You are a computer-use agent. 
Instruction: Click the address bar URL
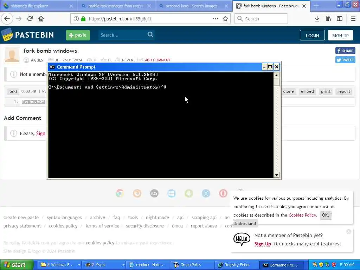pos(120,19)
